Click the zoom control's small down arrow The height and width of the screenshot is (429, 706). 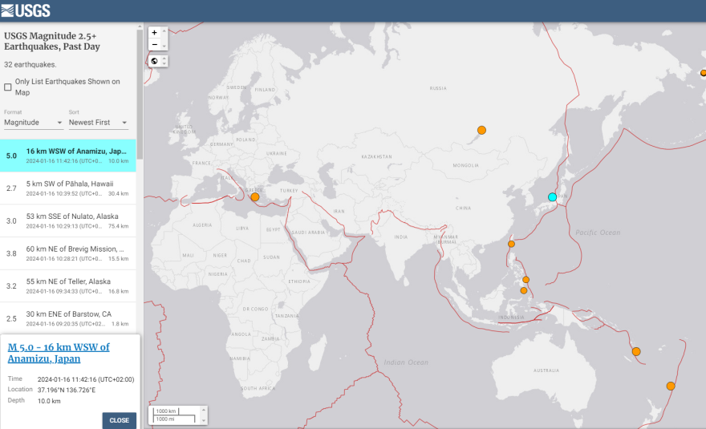(x=164, y=46)
